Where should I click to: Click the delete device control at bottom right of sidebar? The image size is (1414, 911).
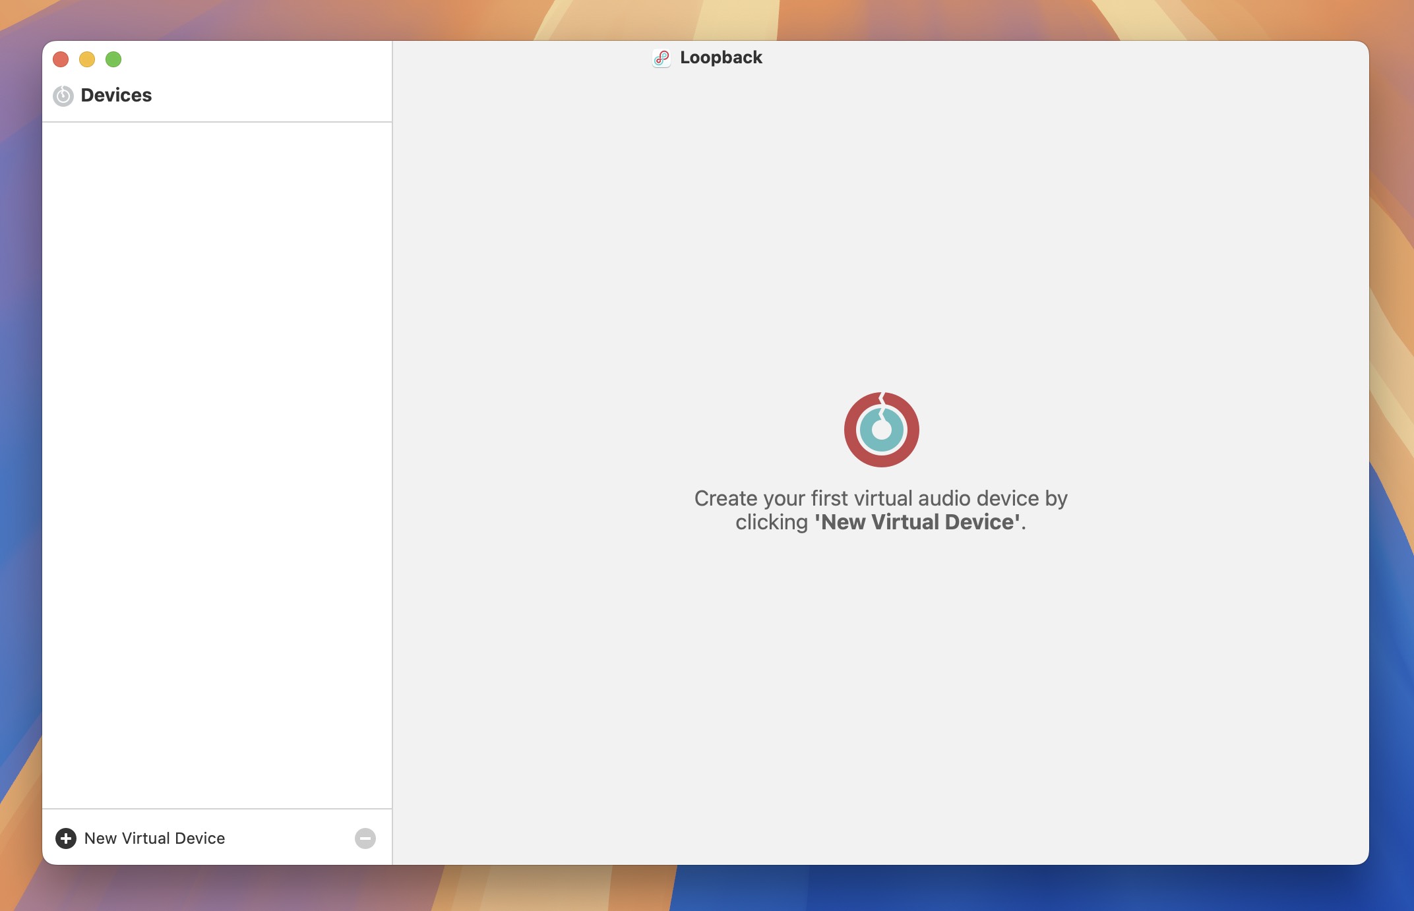365,838
